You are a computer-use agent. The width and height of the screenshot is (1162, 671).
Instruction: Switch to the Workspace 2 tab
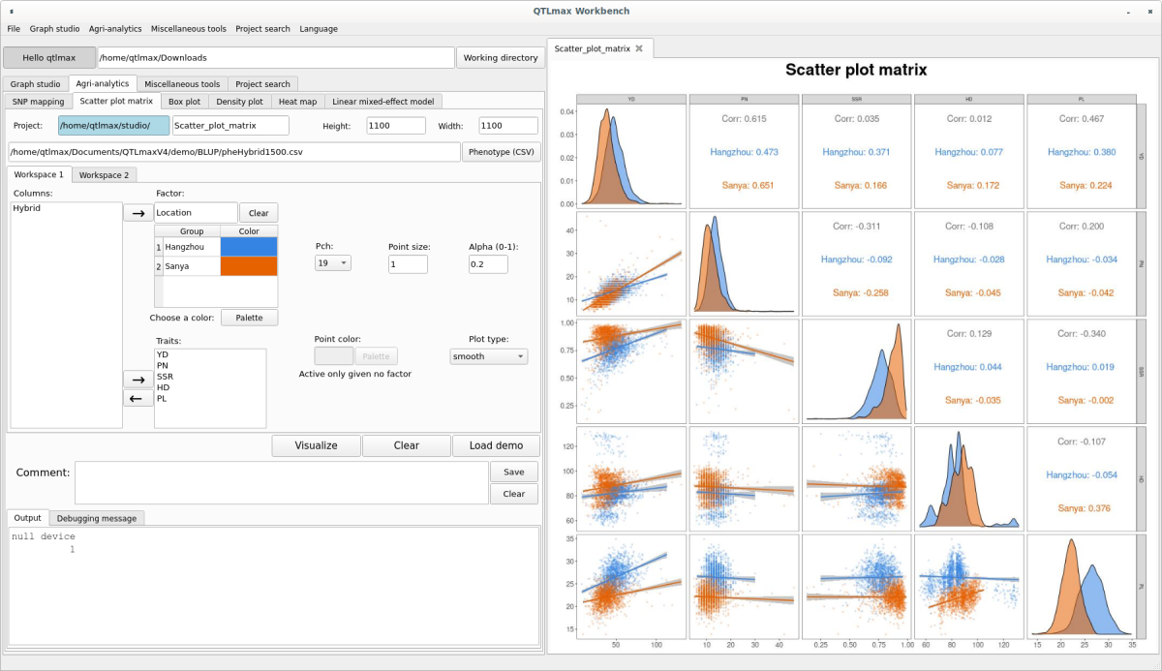click(104, 174)
